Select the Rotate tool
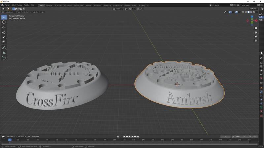264x148 pixels. (x=4, y=32)
